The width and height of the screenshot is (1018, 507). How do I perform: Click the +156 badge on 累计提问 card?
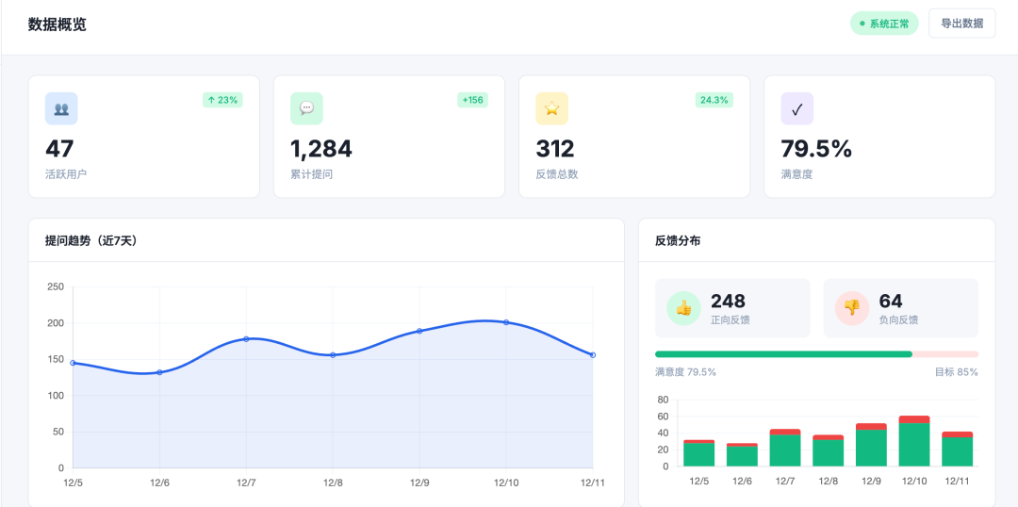click(472, 100)
